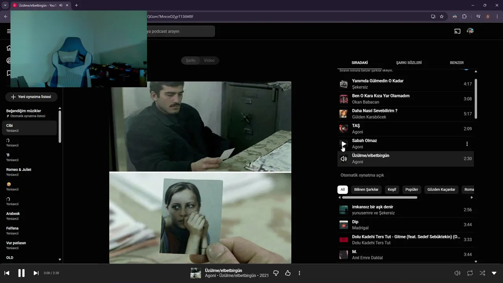The width and height of the screenshot is (503, 283).
Task: Click album thumbnail in player bar
Action: 196,273
